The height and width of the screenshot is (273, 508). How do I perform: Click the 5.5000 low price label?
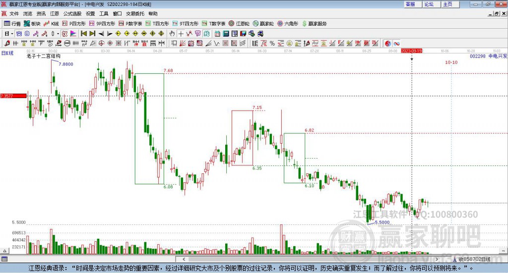[x=382, y=222]
